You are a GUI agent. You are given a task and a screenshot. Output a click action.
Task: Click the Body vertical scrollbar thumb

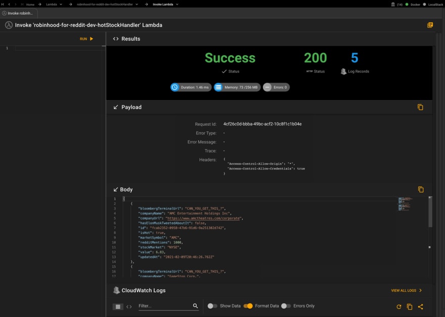tap(430, 212)
